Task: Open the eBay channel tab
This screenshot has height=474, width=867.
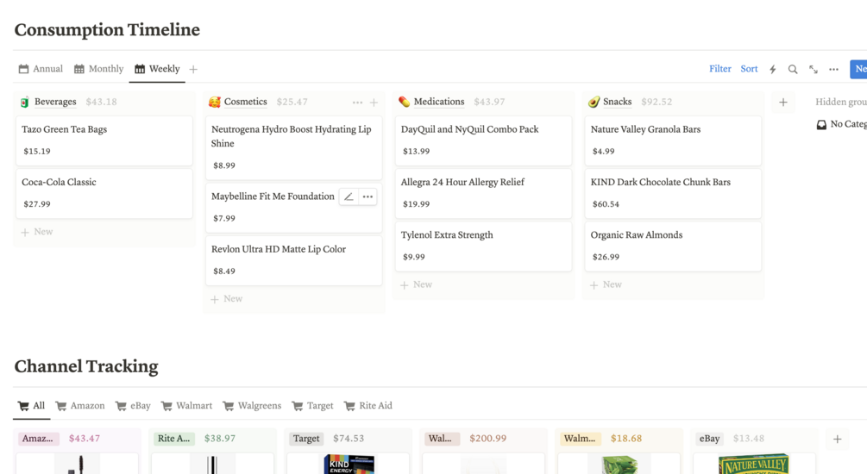Action: pyautogui.click(x=133, y=406)
